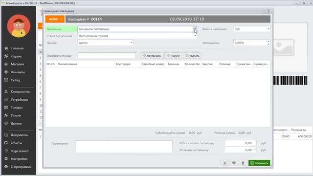Expand the Валюта накладной currency dropdown
The height and width of the screenshot is (176, 313).
[x=268, y=29]
